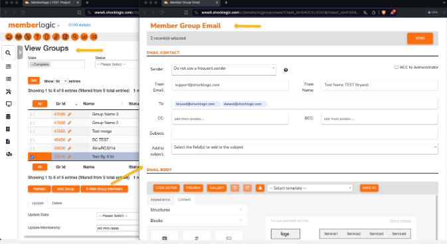Select the sidebar search magnifier icon
Screen dimensions: 447x244
(8, 53)
